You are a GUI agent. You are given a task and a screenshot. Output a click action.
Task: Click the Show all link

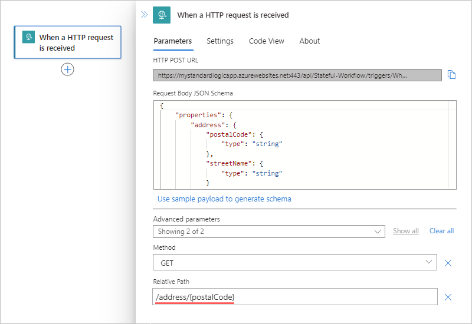(x=406, y=231)
